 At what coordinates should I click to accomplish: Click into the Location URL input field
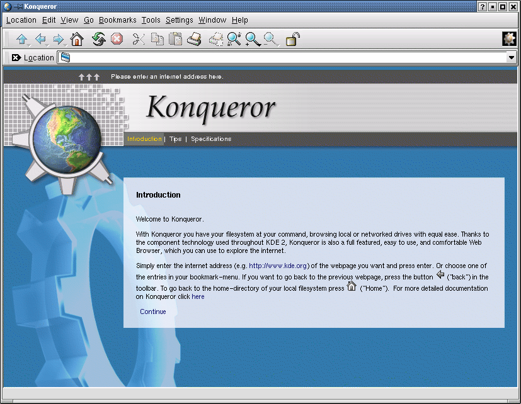click(282, 58)
